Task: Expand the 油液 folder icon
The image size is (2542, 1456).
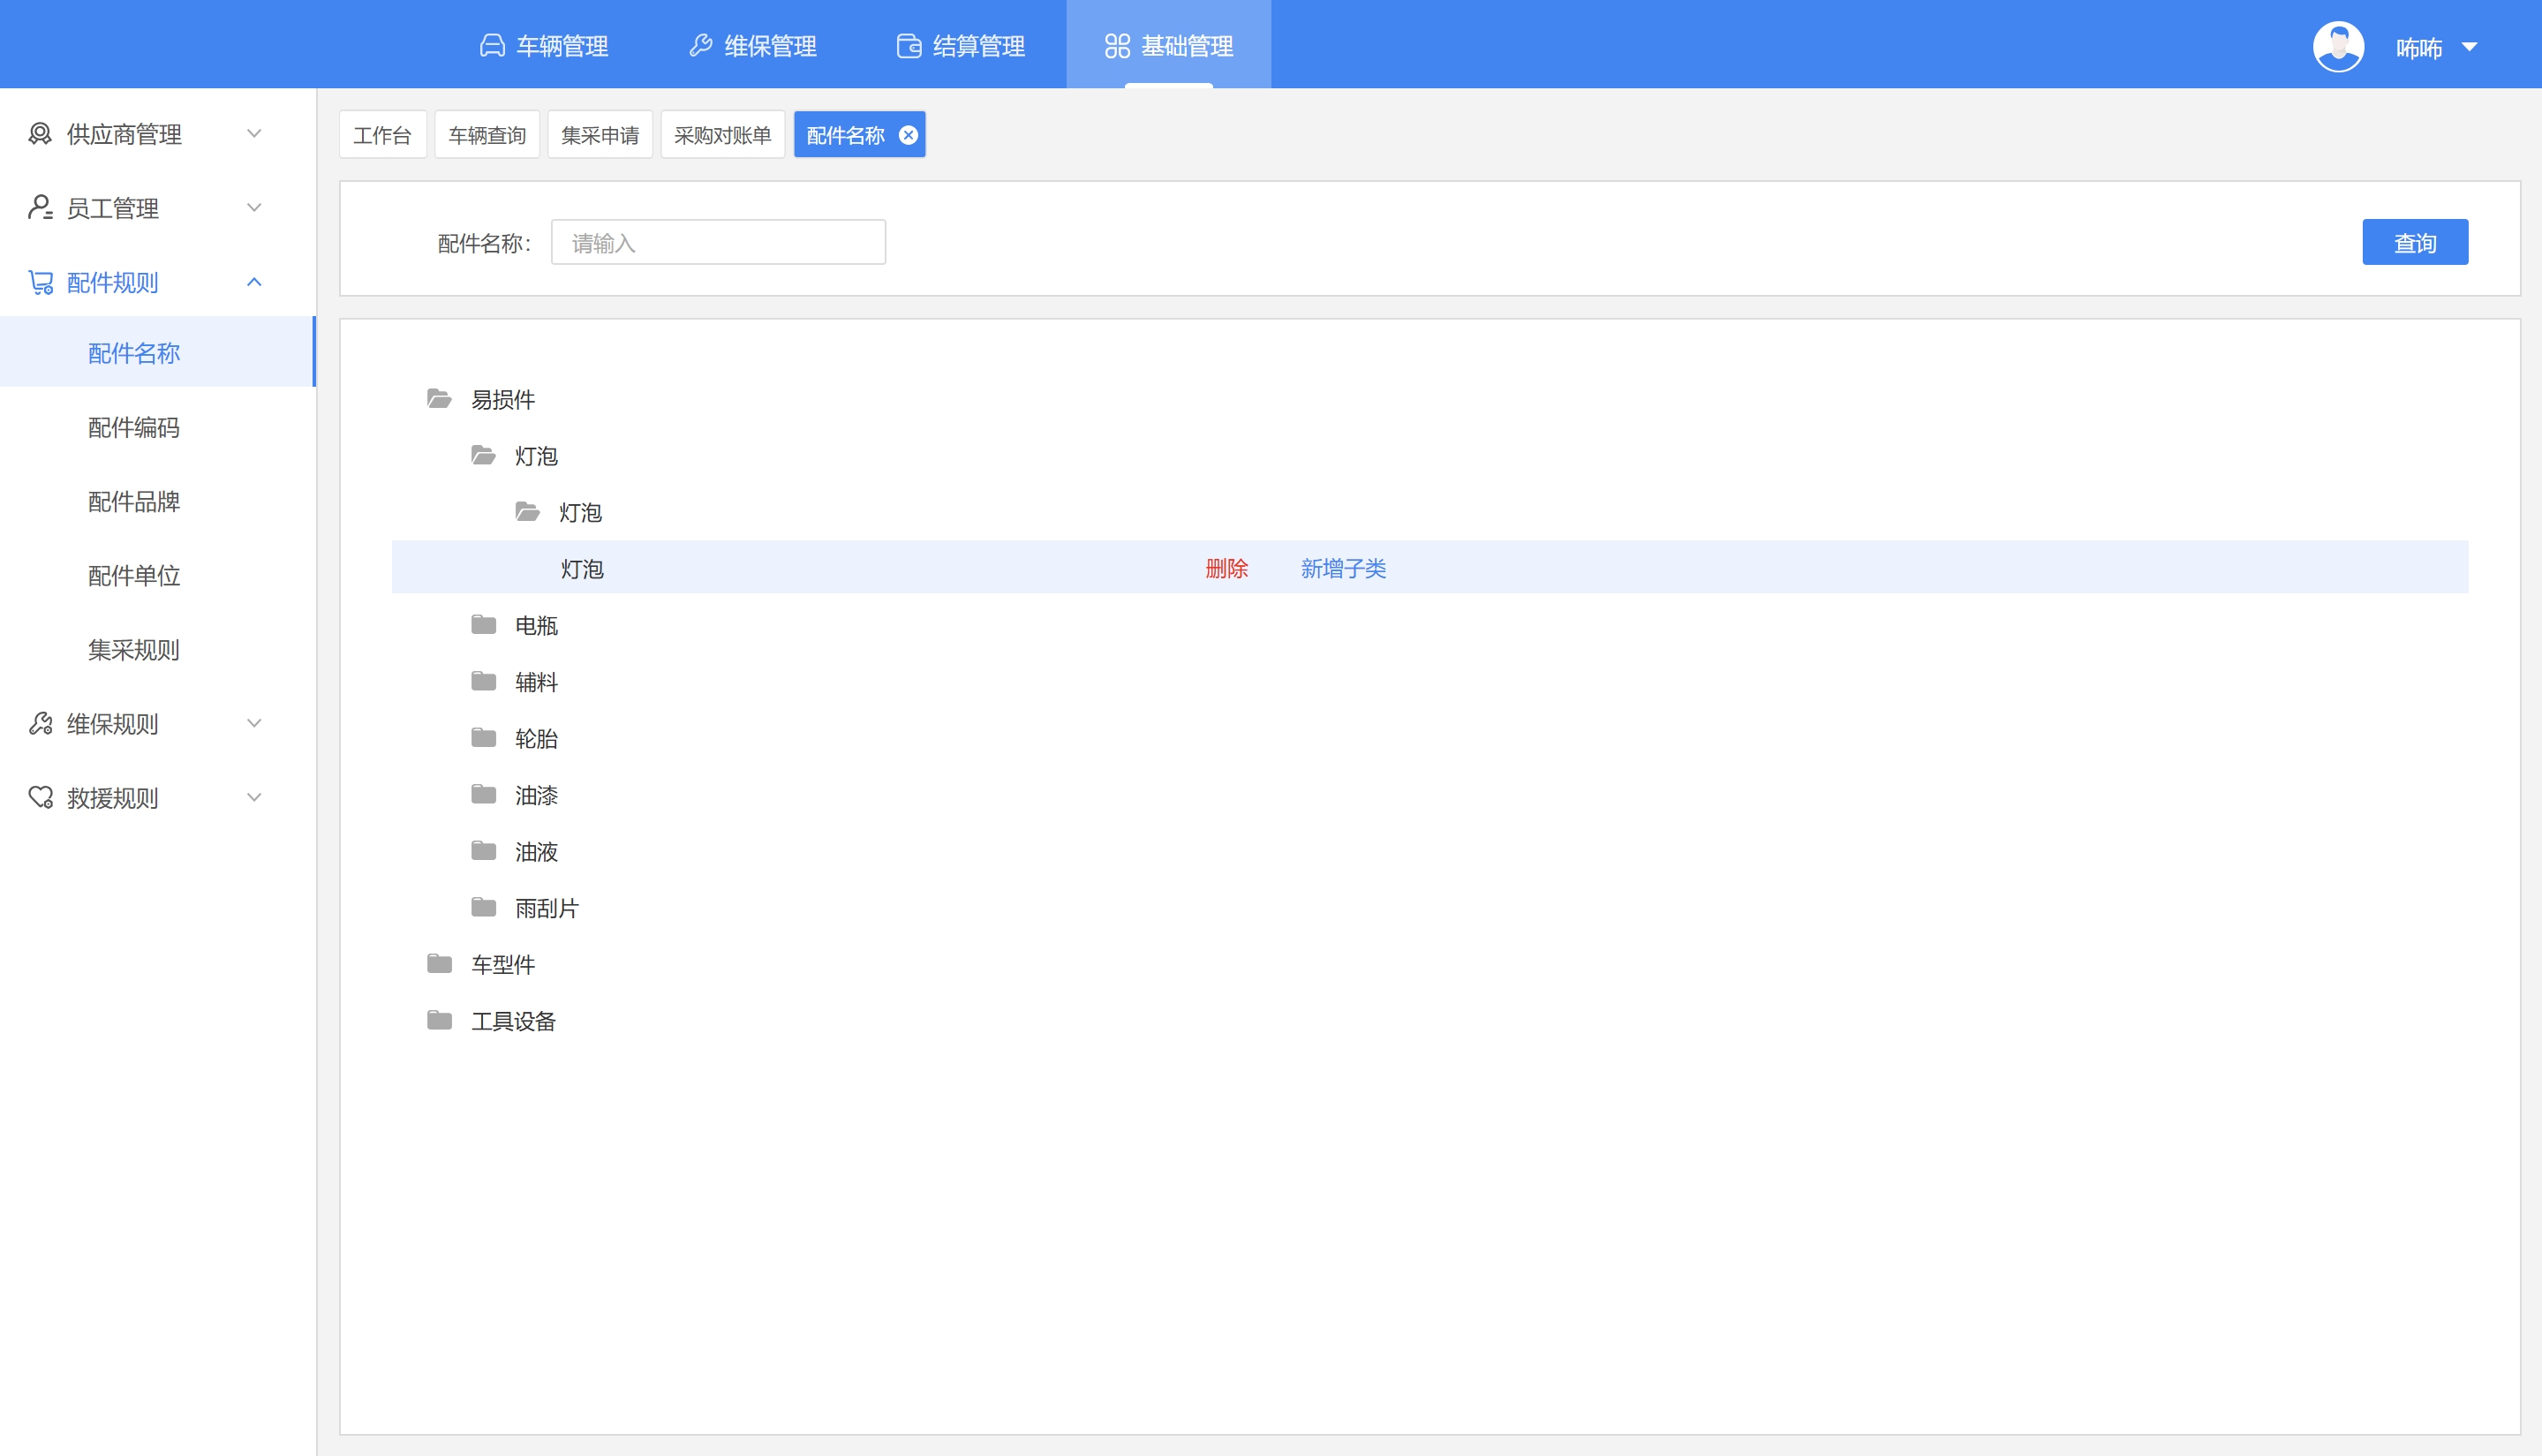Action: pos(483,851)
